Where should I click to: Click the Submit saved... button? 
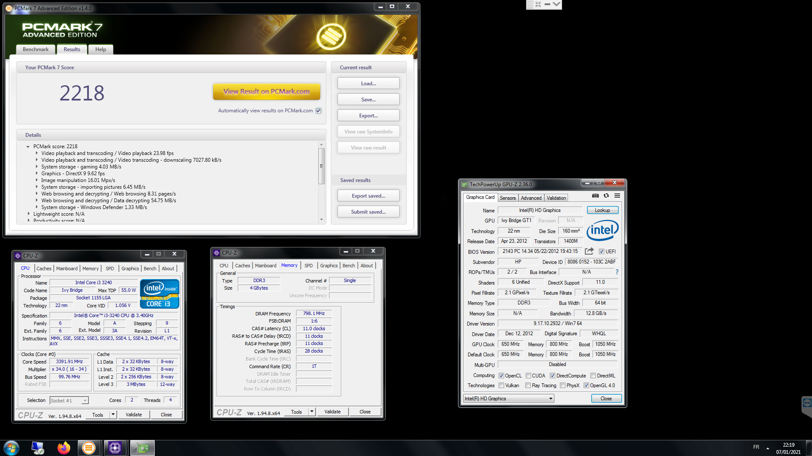pyautogui.click(x=368, y=212)
